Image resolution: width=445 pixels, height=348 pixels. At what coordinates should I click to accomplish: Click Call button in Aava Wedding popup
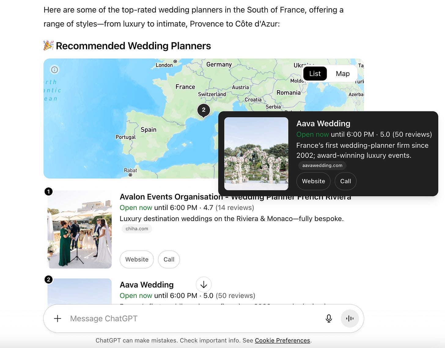coord(345,181)
